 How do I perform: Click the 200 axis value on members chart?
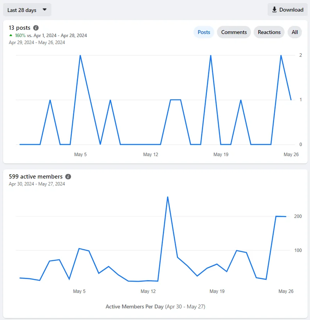click(x=298, y=216)
